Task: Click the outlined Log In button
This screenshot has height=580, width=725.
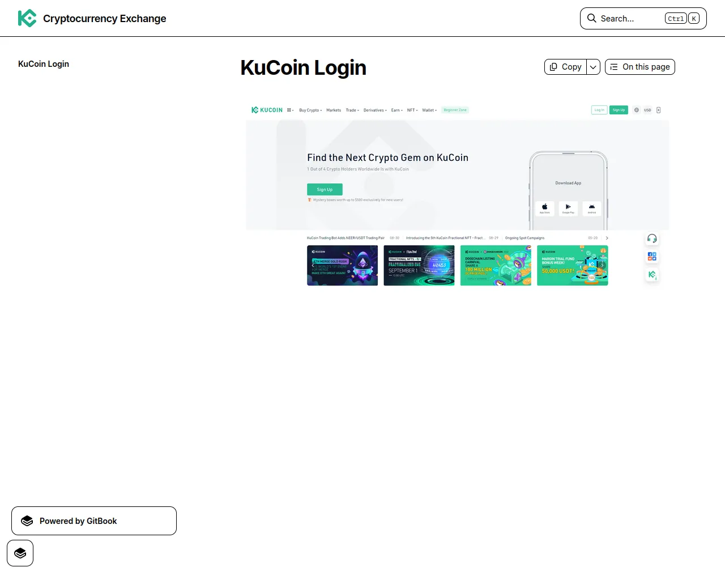Action: pos(599,110)
